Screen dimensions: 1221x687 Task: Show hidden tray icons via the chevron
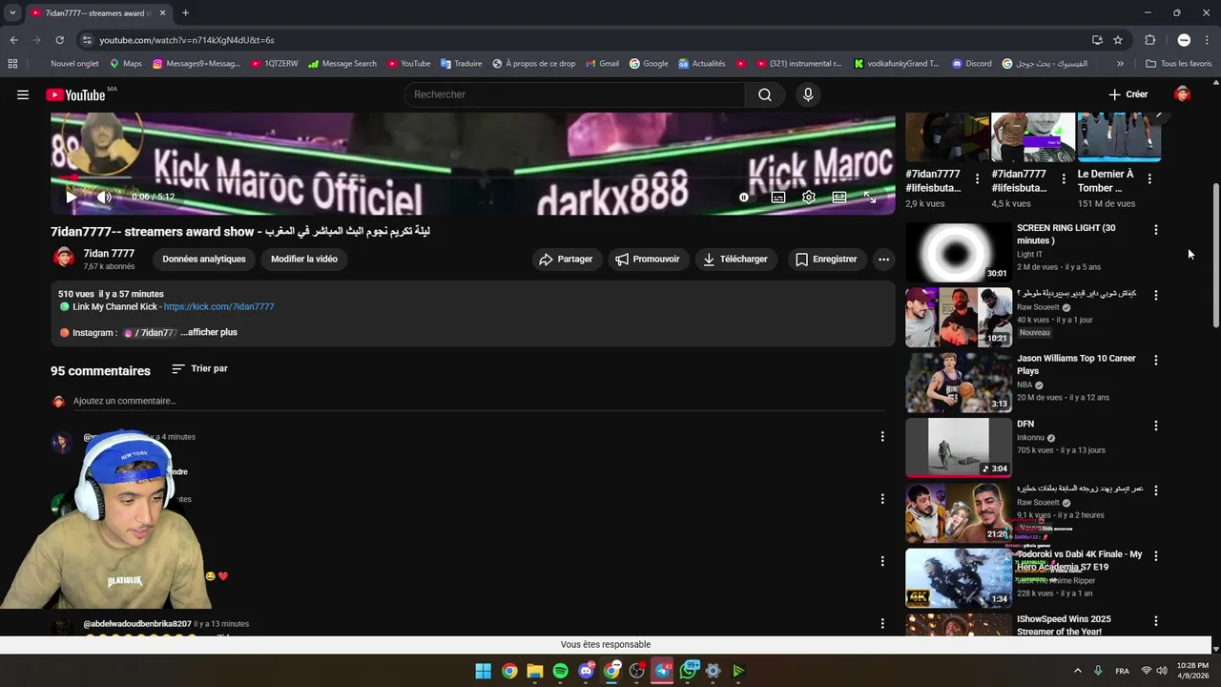pos(1078,671)
